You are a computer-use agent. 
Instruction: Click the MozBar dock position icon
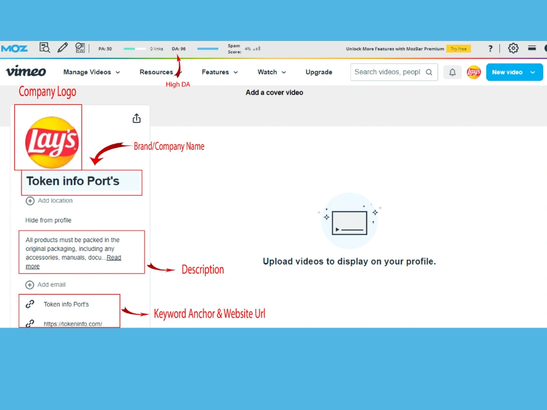(x=532, y=48)
